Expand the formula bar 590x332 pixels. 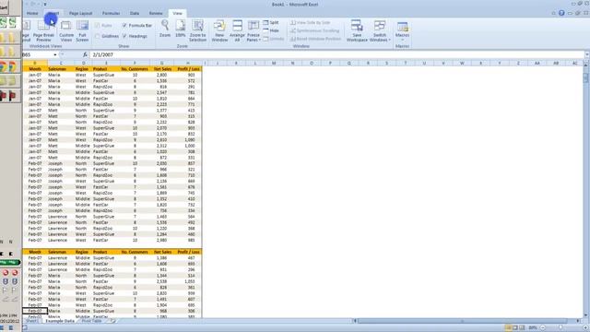coord(587,55)
